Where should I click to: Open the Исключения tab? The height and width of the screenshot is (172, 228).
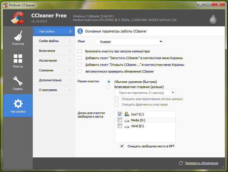pyautogui.click(x=54, y=61)
